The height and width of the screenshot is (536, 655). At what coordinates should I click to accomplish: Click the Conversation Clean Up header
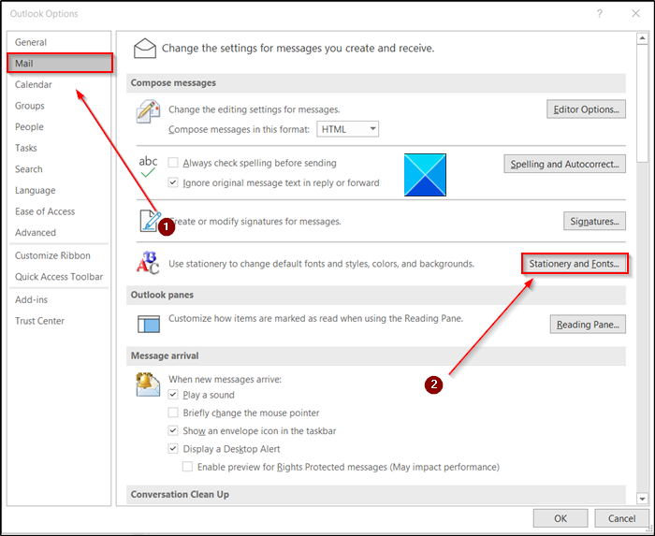tap(376, 494)
